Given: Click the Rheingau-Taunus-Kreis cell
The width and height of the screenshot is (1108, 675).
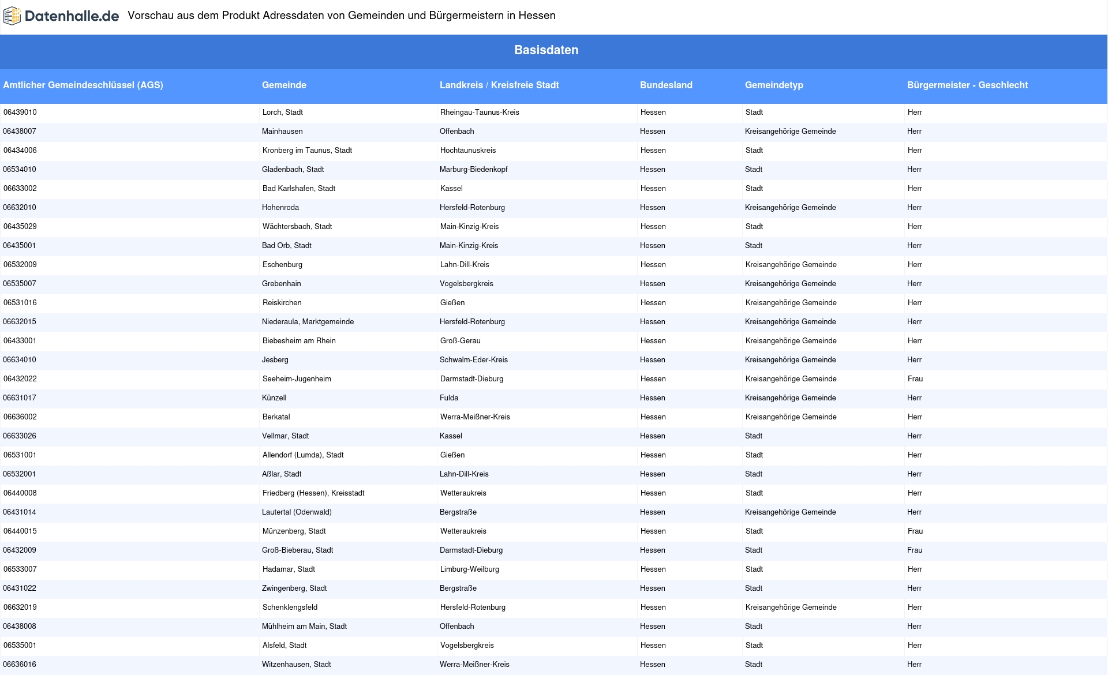Looking at the screenshot, I should pos(480,112).
